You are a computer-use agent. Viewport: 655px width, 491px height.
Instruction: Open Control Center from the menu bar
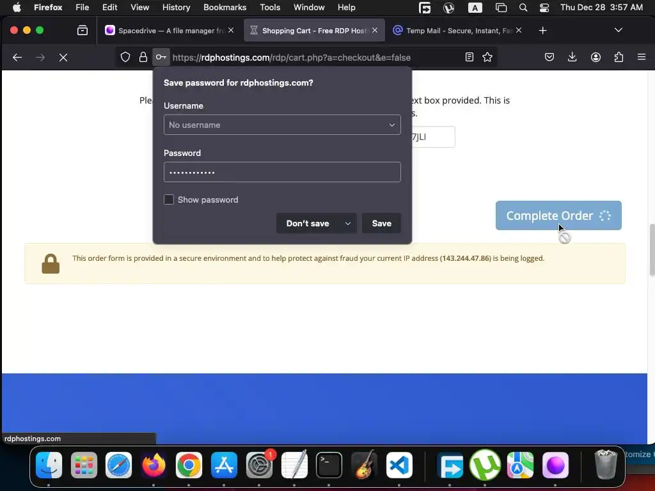pos(544,8)
